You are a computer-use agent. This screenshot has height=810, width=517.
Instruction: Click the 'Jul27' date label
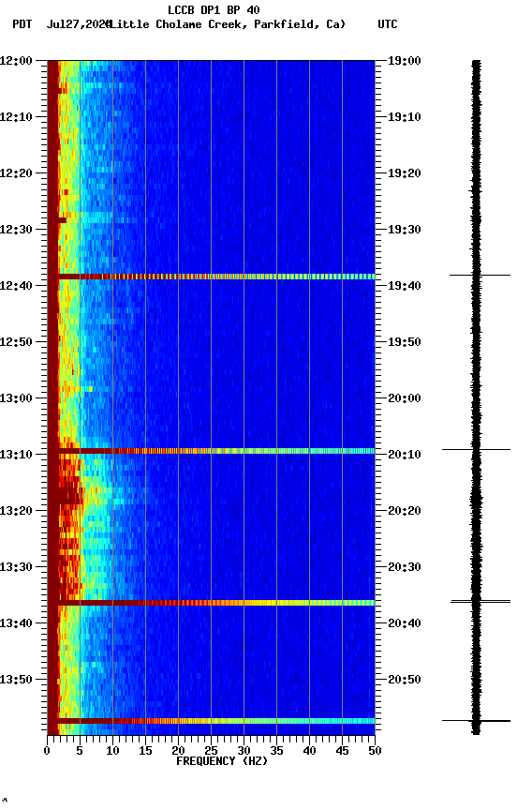click(62, 24)
